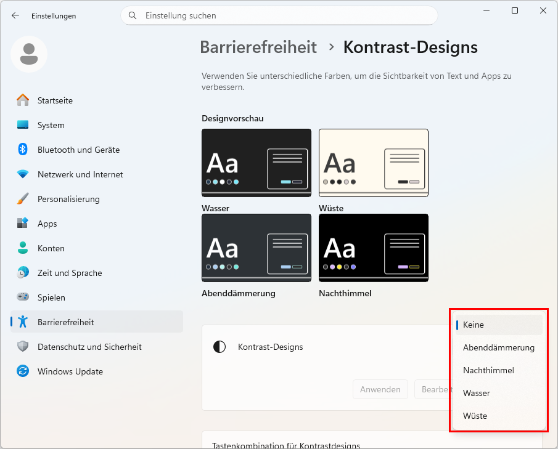Click Spielen text in sidebar
Viewport: 558px width, 449px height.
[x=51, y=297]
